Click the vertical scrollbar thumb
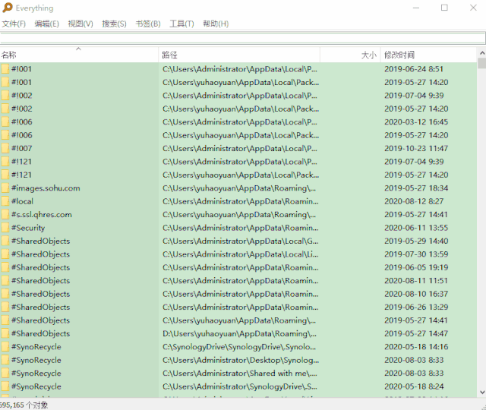The image size is (486, 410). click(482, 63)
